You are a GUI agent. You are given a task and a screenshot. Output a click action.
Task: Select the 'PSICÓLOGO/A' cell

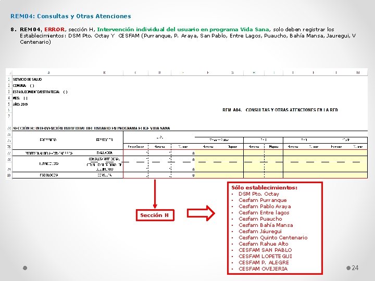click(49, 175)
